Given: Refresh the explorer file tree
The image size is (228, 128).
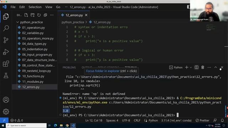Looking at the screenshot, I should pyautogui.click(x=39, y=15).
